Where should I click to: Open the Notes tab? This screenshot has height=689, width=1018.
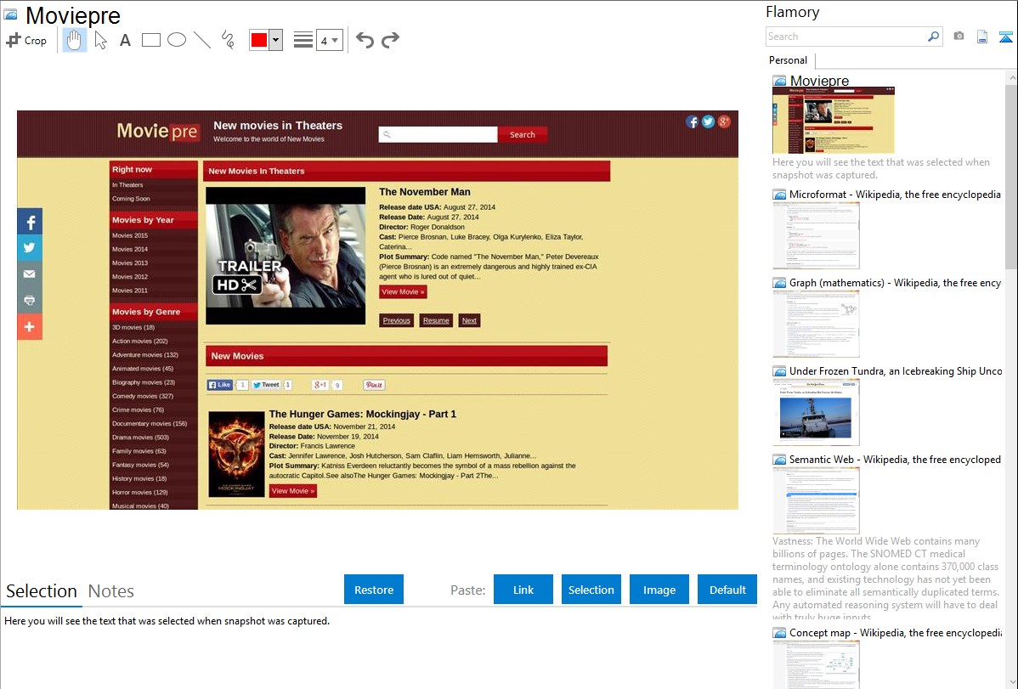111,591
